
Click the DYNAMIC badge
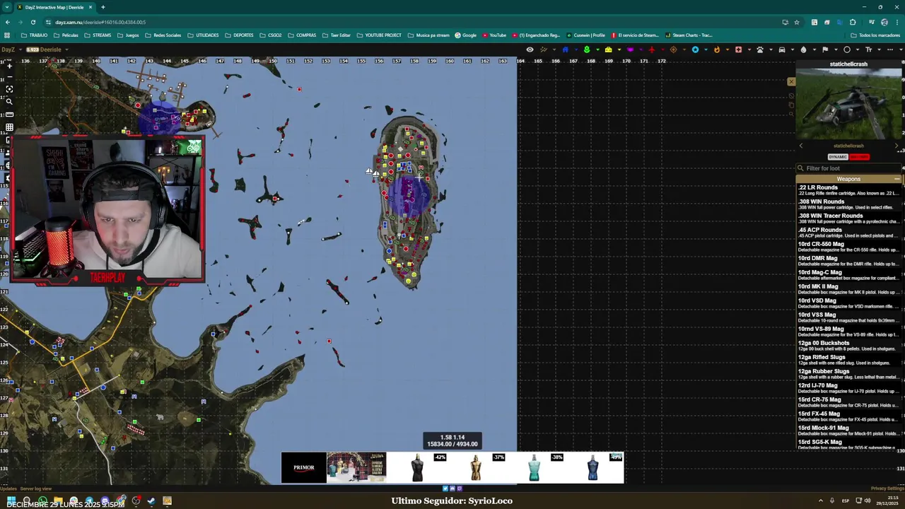[x=838, y=157]
